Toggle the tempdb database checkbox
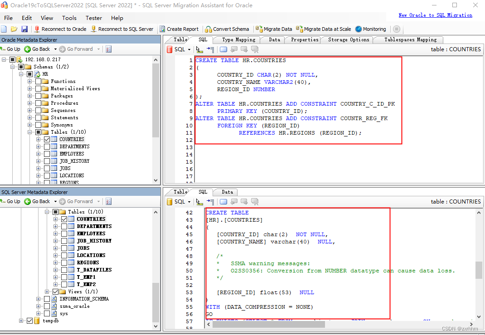This screenshot has height=335, width=485. pyautogui.click(x=29, y=321)
